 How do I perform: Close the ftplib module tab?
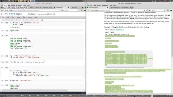coord(108,8)
